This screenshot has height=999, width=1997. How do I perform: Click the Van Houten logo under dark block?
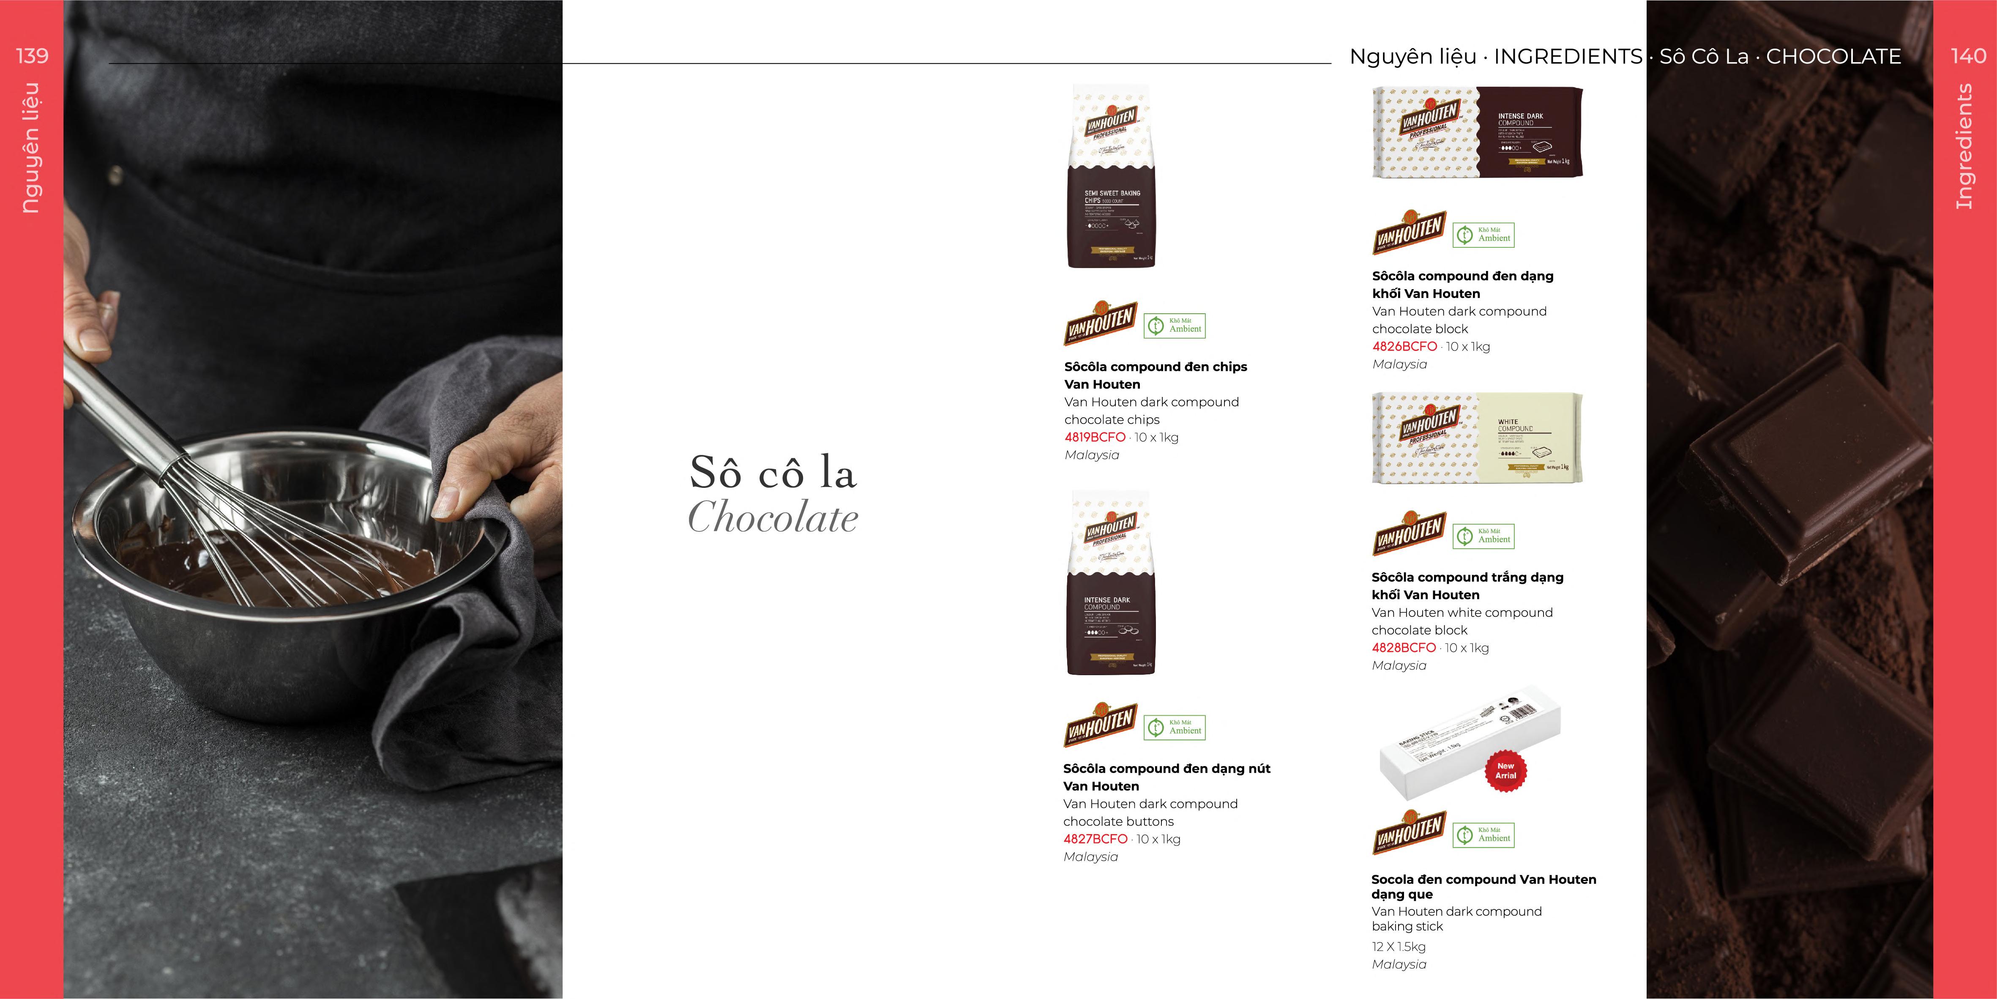click(x=1409, y=232)
